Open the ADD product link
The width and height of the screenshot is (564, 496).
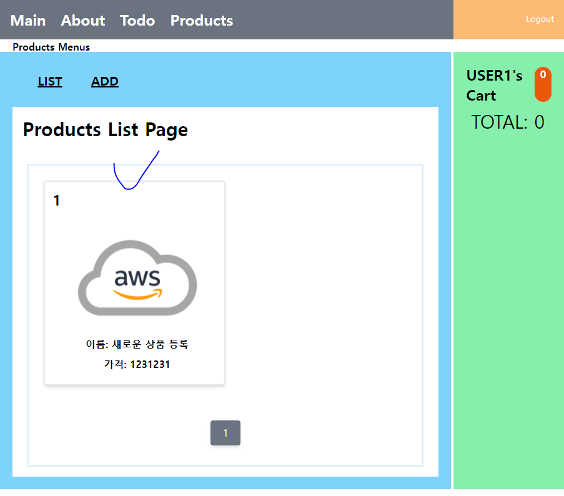point(105,82)
